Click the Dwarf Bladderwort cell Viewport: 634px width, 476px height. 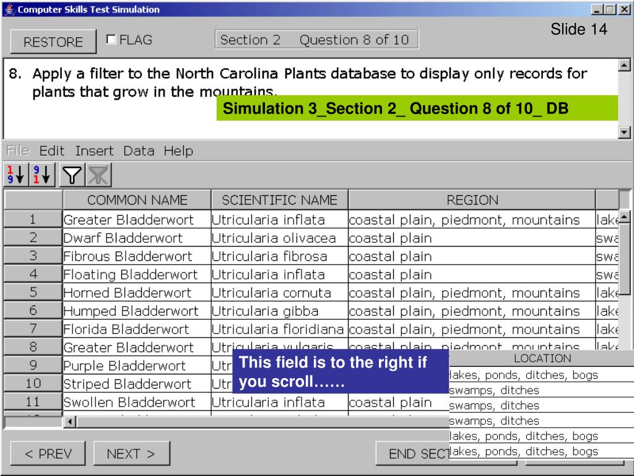[137, 237]
